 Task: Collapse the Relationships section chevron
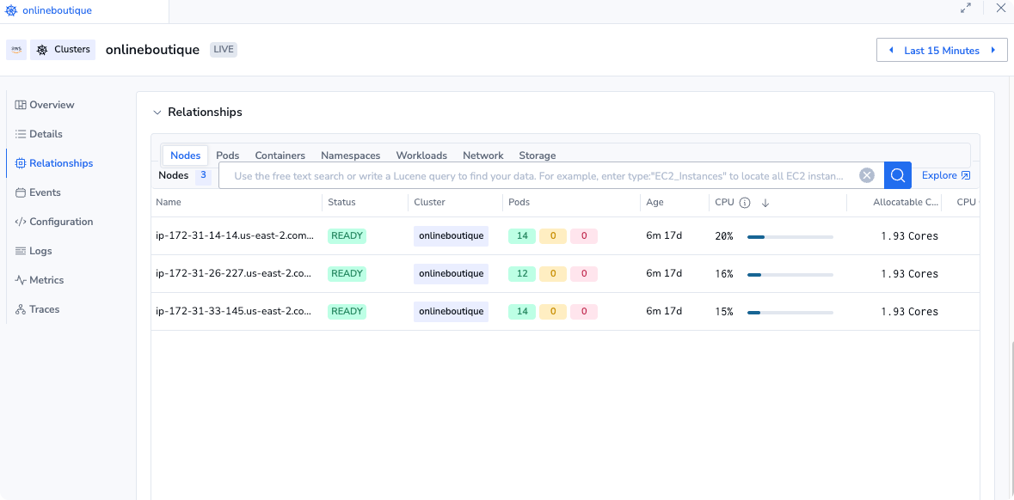tap(157, 113)
